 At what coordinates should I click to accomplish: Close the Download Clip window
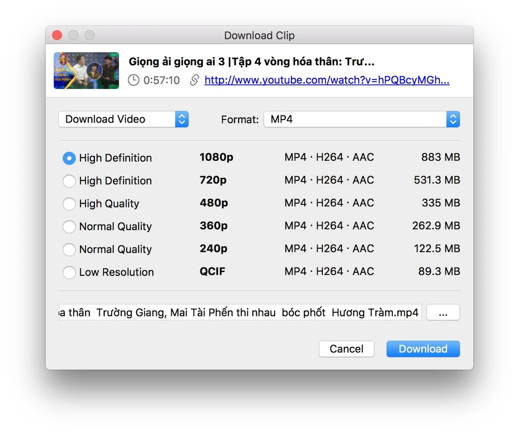pos(57,35)
